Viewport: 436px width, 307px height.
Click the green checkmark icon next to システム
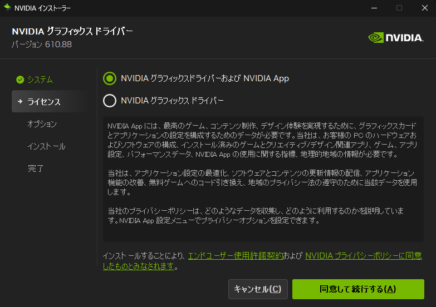(x=20, y=80)
